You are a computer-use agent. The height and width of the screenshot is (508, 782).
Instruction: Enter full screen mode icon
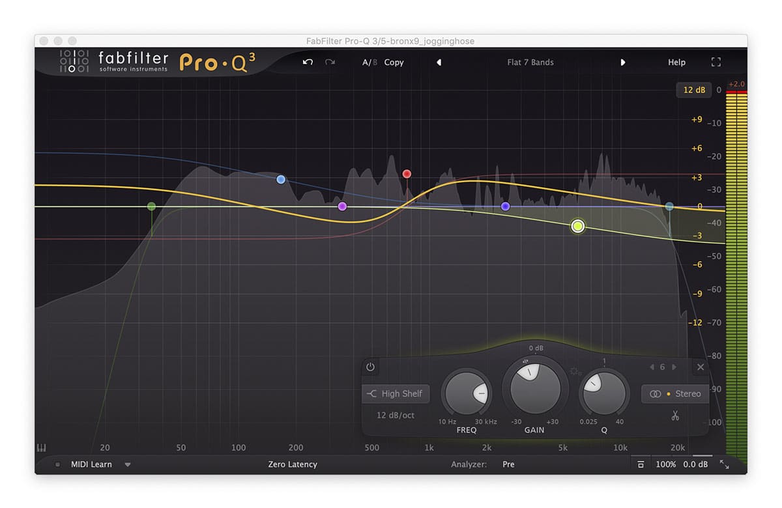pyautogui.click(x=716, y=63)
